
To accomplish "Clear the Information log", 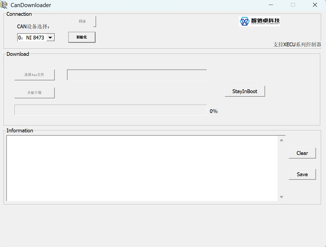I will coord(302,153).
